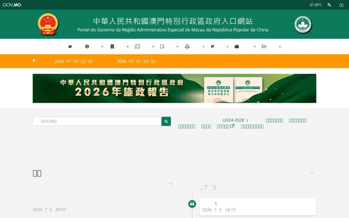Expand dropdown arrow after folder icon

tap(280, 47)
